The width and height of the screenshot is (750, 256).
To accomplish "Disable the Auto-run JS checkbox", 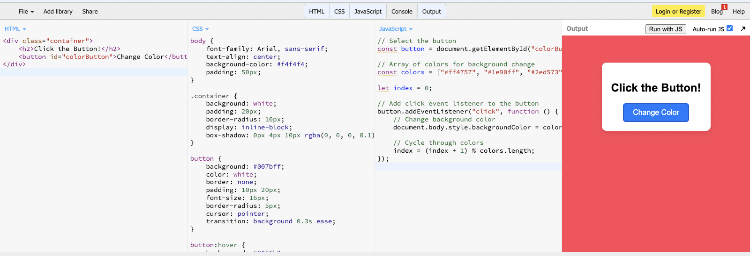I will [x=729, y=28].
